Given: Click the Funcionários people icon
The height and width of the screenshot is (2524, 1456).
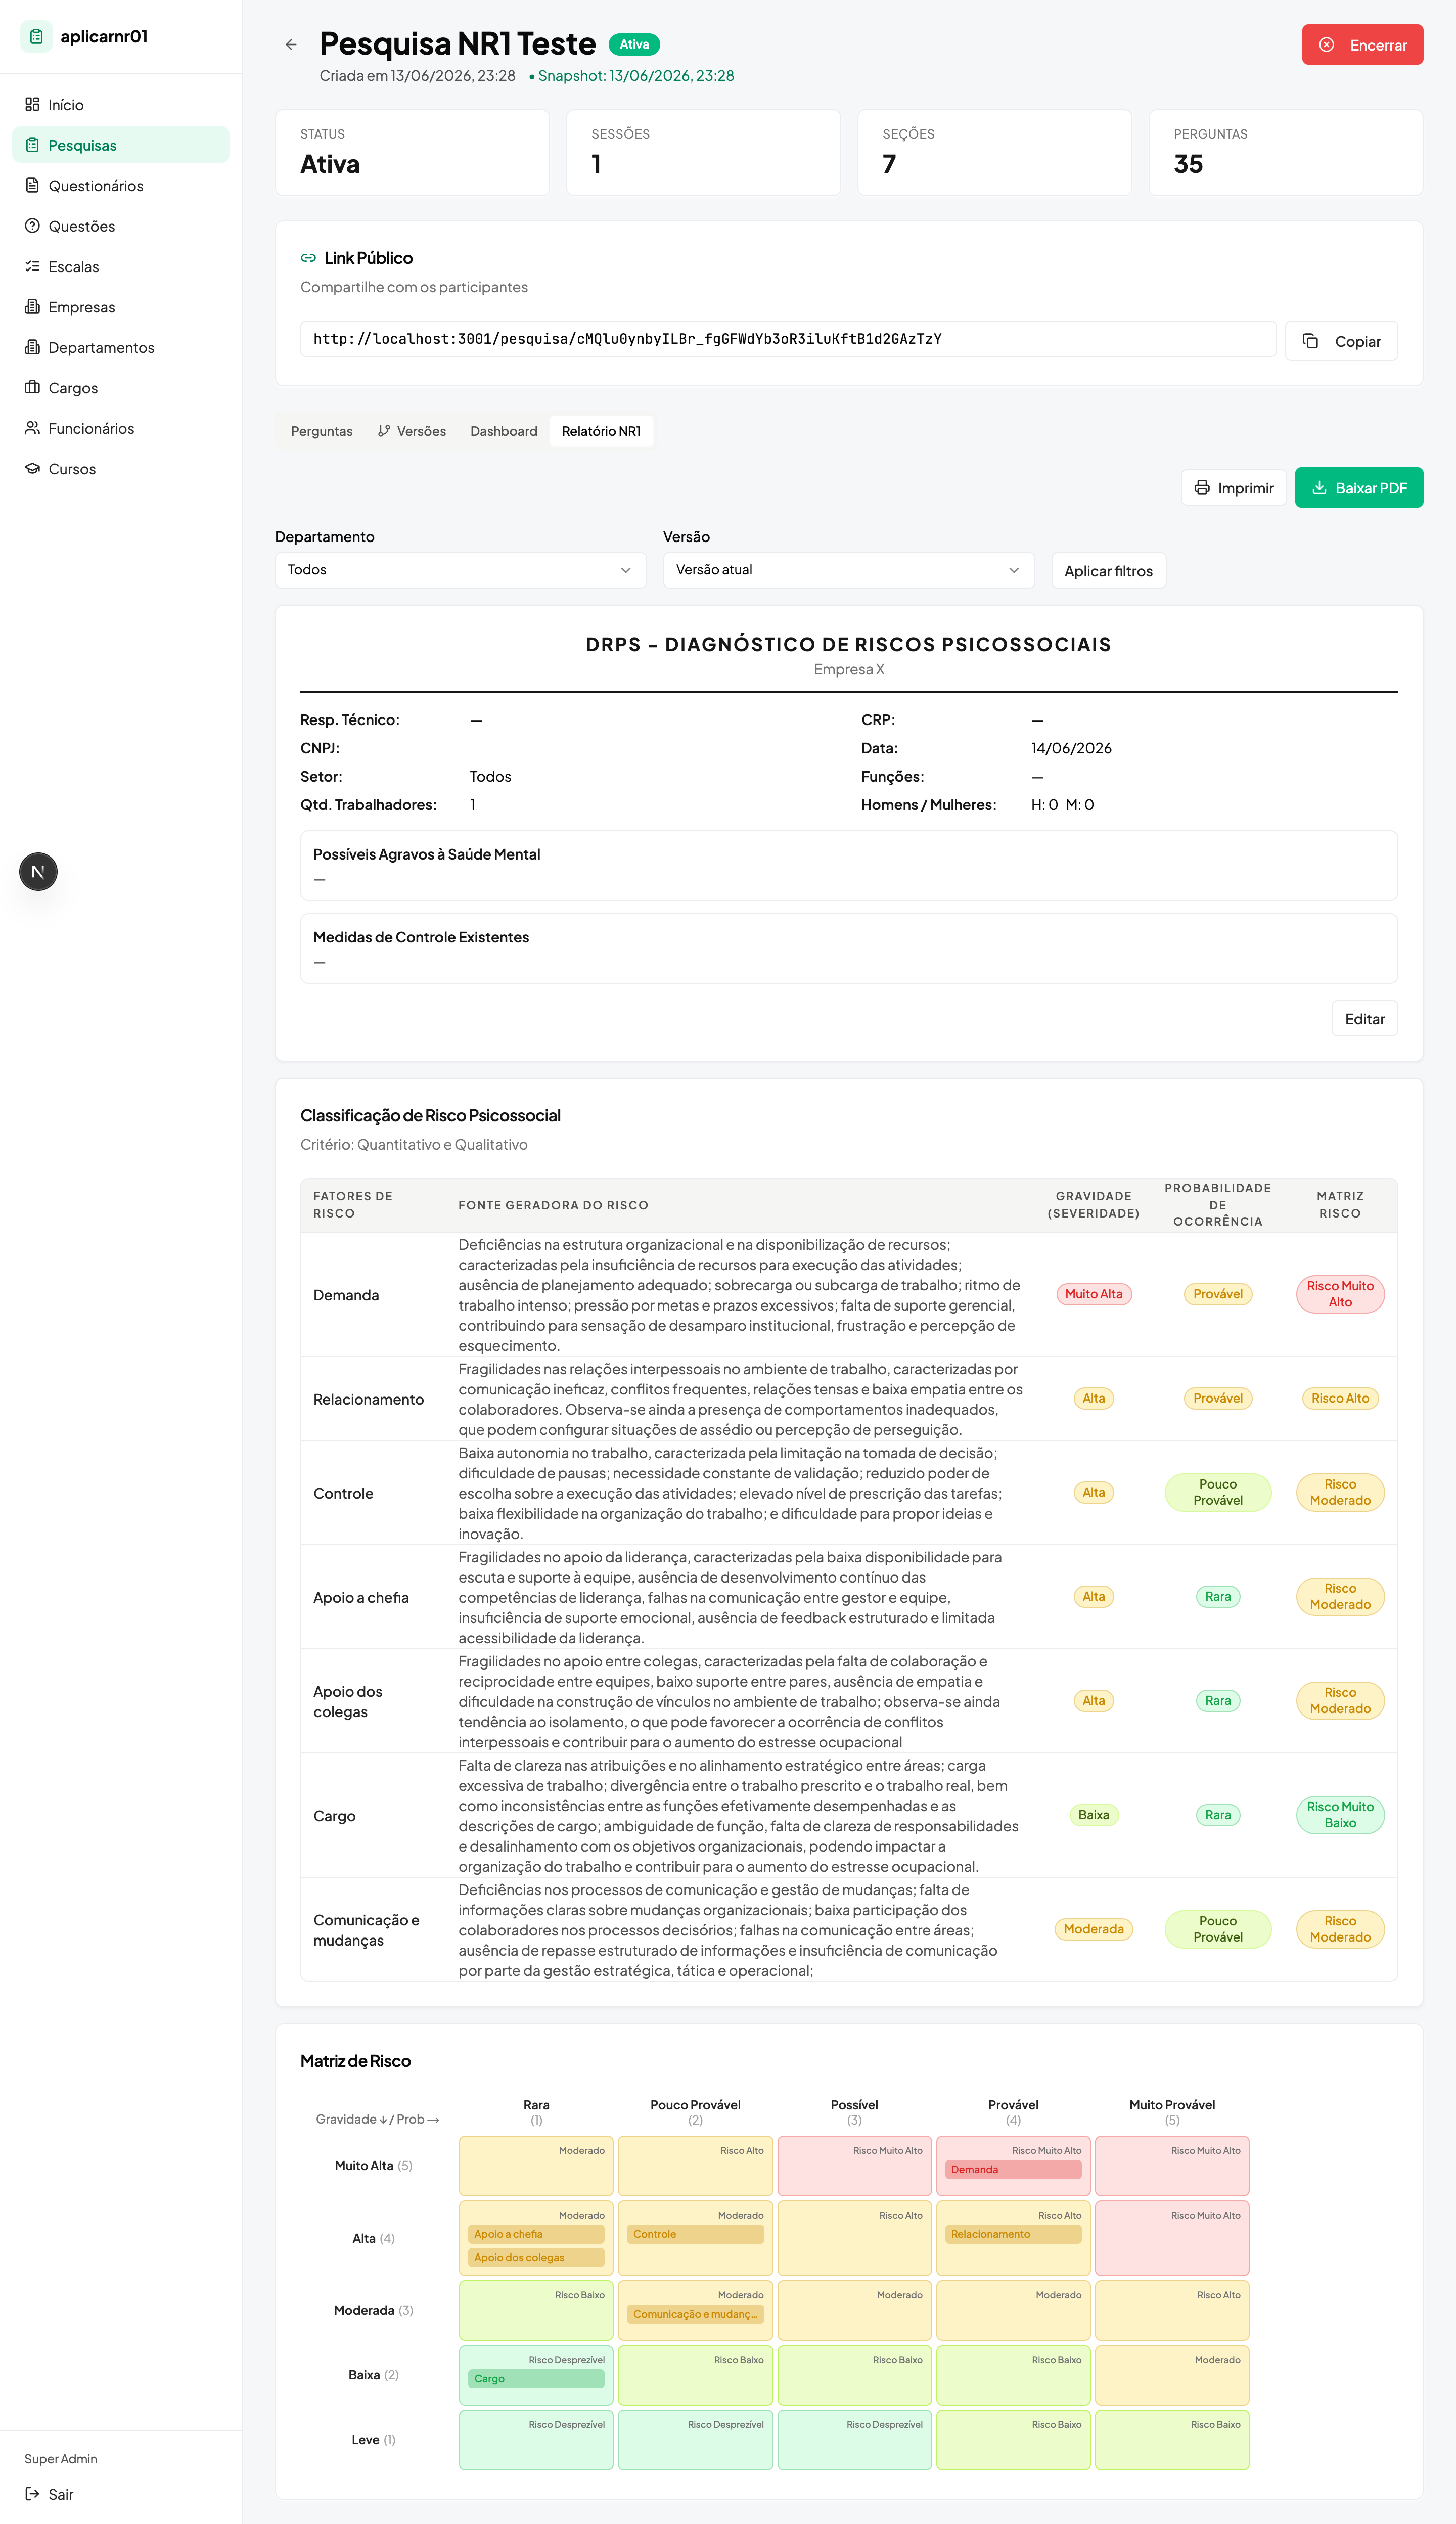Looking at the screenshot, I should (x=32, y=428).
